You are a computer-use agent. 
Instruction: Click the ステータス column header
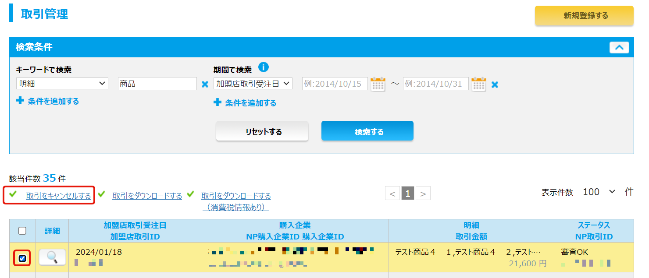[594, 225]
